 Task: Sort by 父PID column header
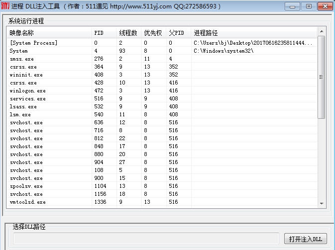(178, 33)
